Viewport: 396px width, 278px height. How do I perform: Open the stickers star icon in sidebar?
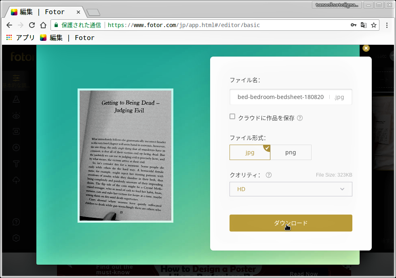pyautogui.click(x=16, y=147)
